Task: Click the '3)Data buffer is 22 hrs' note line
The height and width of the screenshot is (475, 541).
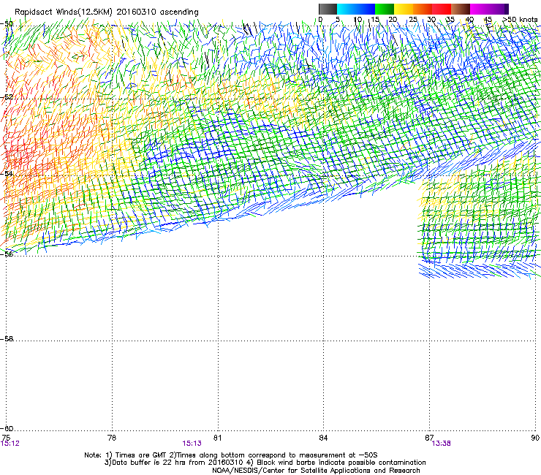Action: (x=265, y=463)
